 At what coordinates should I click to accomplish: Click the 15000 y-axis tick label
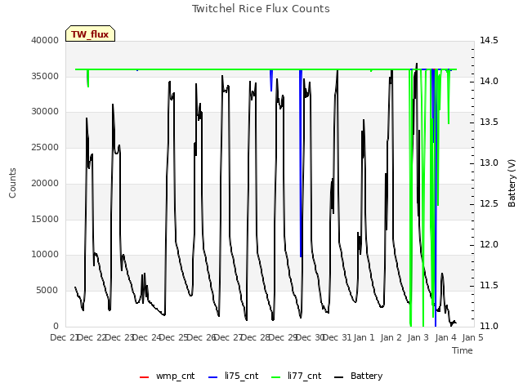tap(45, 219)
